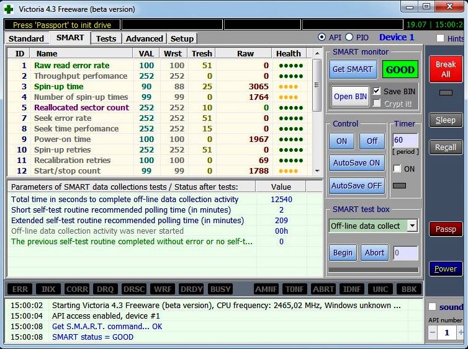This screenshot has width=468, height=349.
Task: Click the ABRT error indicator
Action: tap(323, 289)
